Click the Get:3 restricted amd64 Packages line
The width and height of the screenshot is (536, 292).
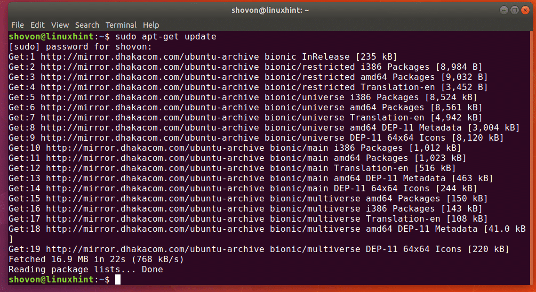point(248,77)
